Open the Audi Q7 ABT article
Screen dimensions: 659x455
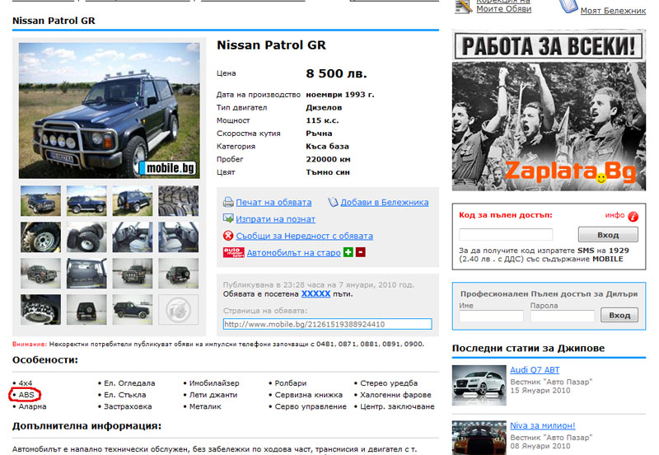(x=535, y=370)
